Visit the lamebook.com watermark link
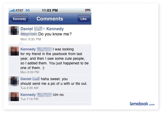 pyautogui.click(x=142, y=104)
